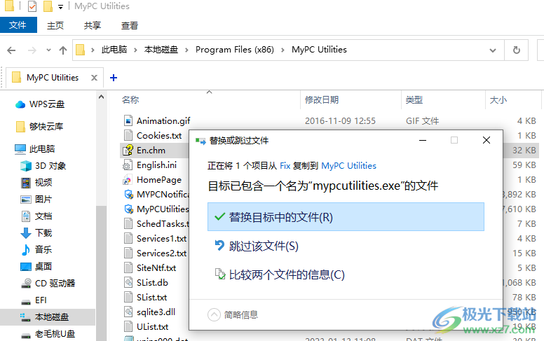This screenshot has width=544, height=341.
Task: Click the En.chm help file icon
Action: (128, 150)
